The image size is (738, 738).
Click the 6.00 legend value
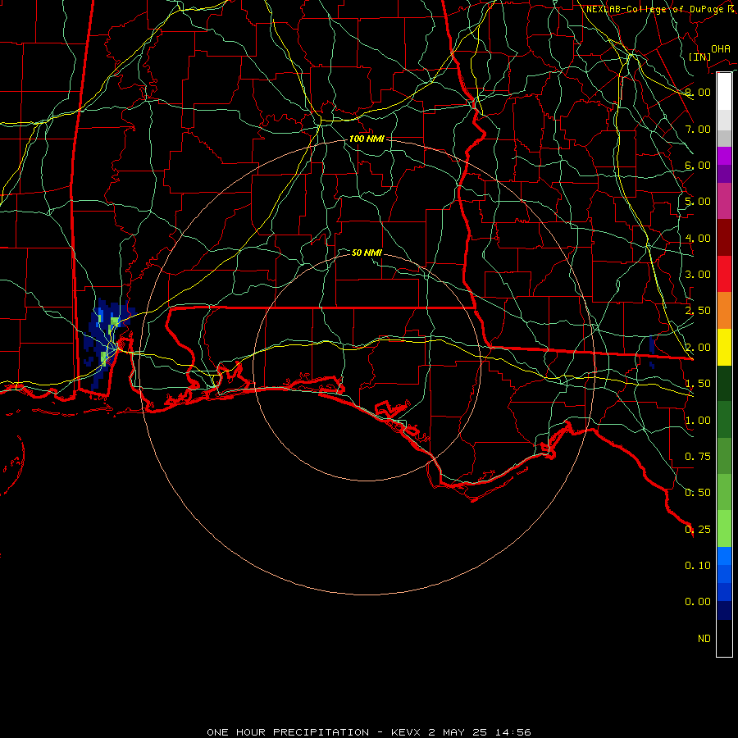(x=698, y=165)
